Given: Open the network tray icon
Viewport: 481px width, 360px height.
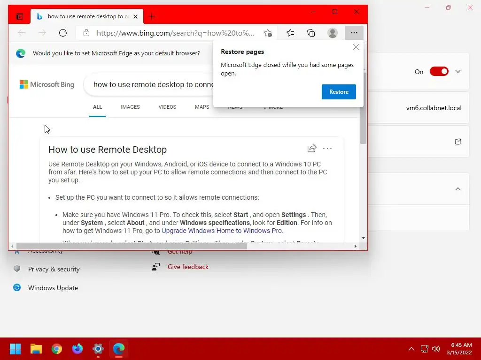Looking at the screenshot, I should click(424, 349).
